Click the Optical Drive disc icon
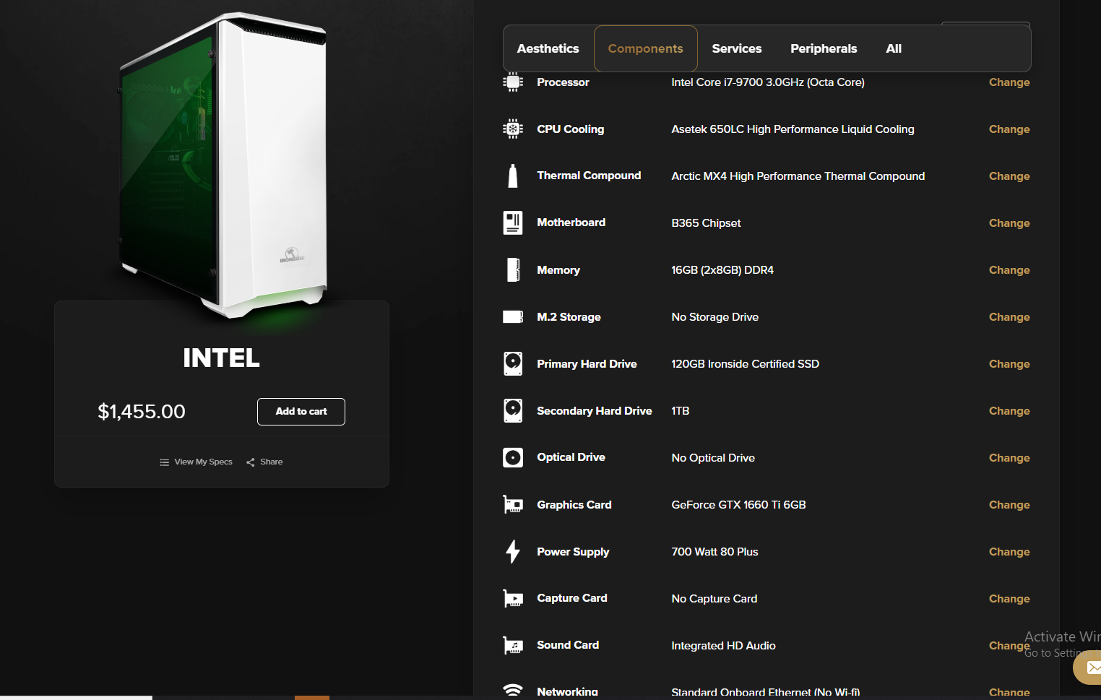 coord(513,457)
